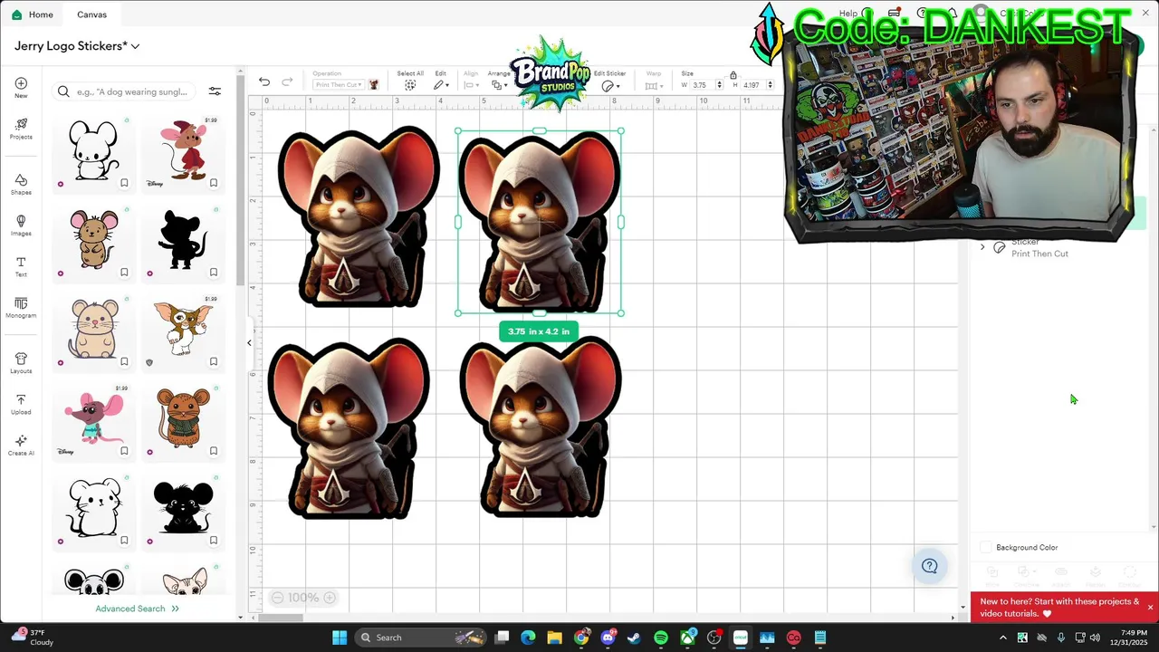The width and height of the screenshot is (1159, 652).
Task: Reset zoom via 100% label
Action: (x=303, y=598)
